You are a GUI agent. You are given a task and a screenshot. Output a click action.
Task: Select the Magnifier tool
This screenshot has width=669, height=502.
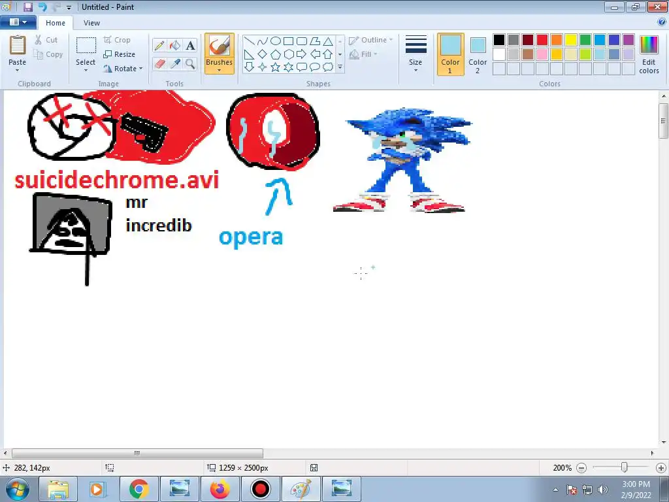[190, 64]
